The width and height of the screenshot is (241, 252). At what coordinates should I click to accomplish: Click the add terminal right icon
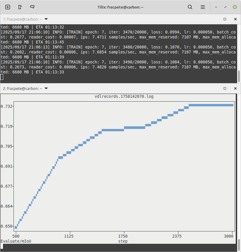click(x=20, y=7)
